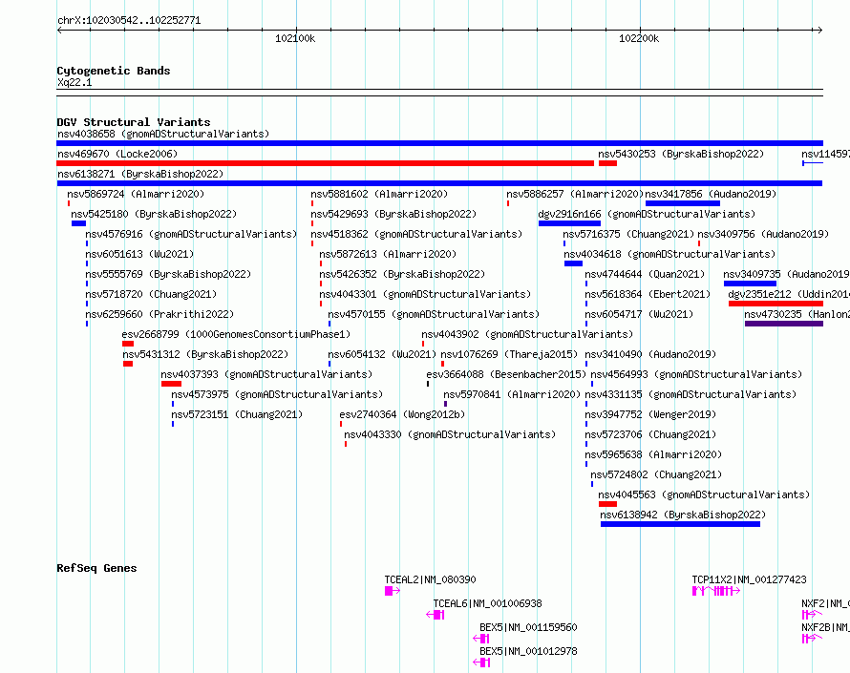Screen dimensions: 850x673
Task: Click the nsv6051613 (Wu2021) label
Action: pyautogui.click(x=139, y=254)
